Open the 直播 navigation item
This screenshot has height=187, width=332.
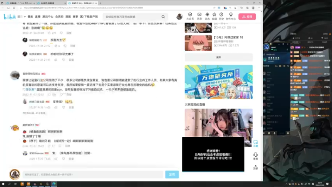click(38, 17)
